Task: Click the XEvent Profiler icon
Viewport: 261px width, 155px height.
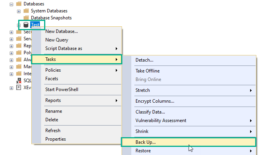Action: [19, 88]
